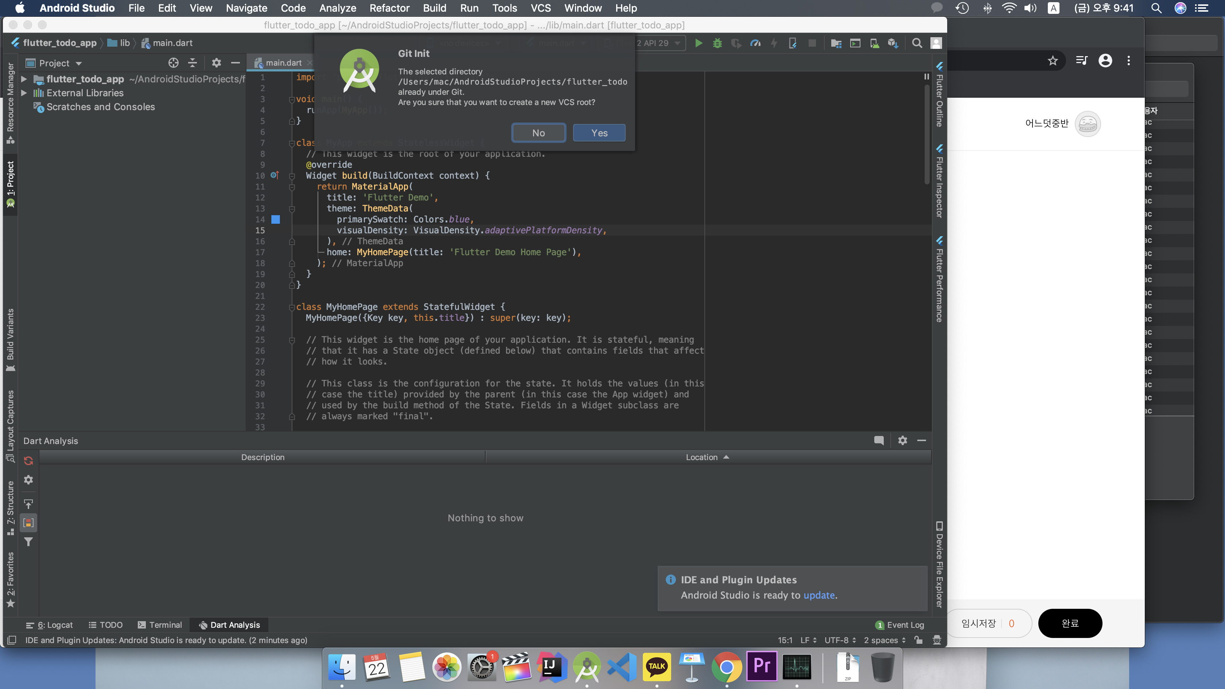The height and width of the screenshot is (689, 1225).
Task: Open the VCS menu
Action: click(540, 8)
